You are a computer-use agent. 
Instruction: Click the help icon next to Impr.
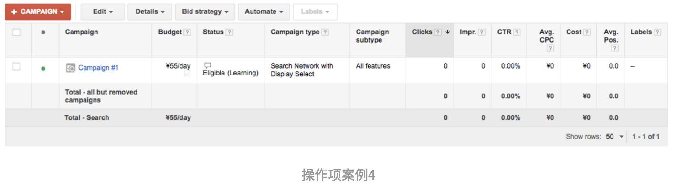[482, 32]
